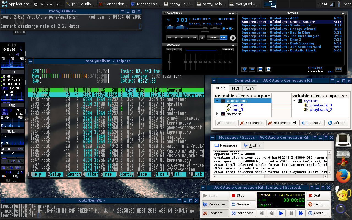
Task: Click the Writable Clients / Input column header
Action: pyautogui.click(x=320, y=96)
